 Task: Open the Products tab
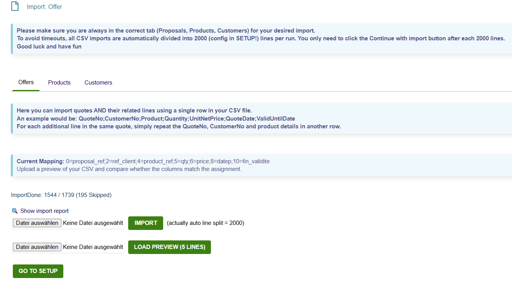click(59, 83)
